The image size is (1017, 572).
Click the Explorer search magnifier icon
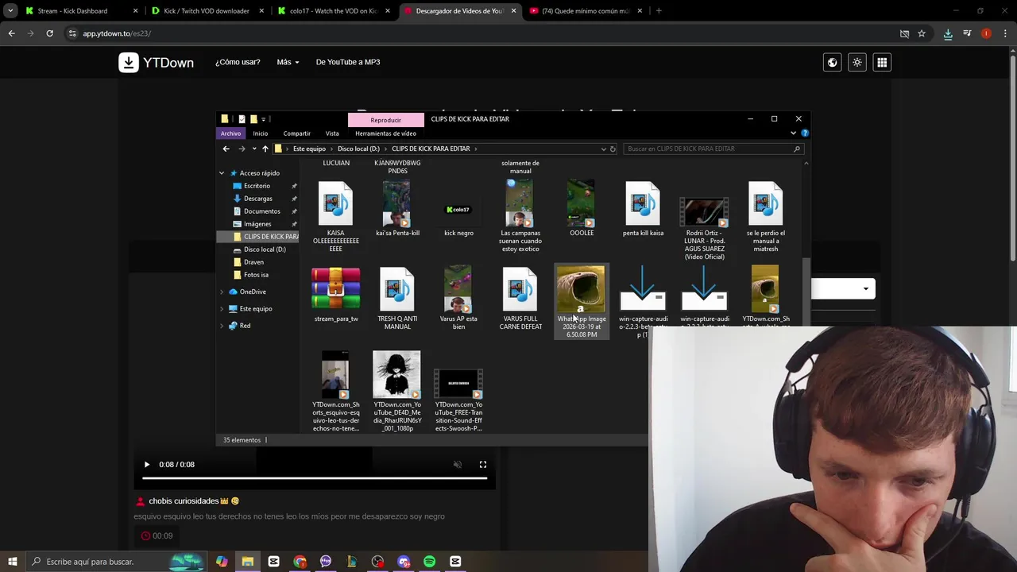click(796, 149)
